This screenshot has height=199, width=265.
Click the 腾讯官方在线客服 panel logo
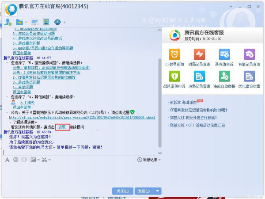coord(175,35)
